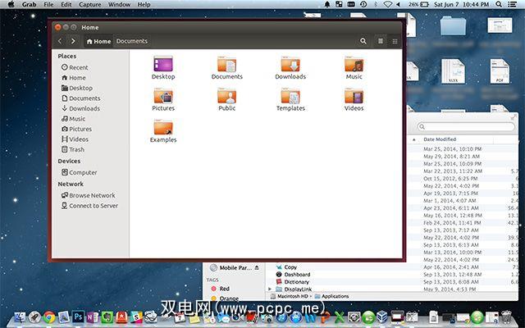
Task: Switch to list view in file manager
Action: (381, 41)
